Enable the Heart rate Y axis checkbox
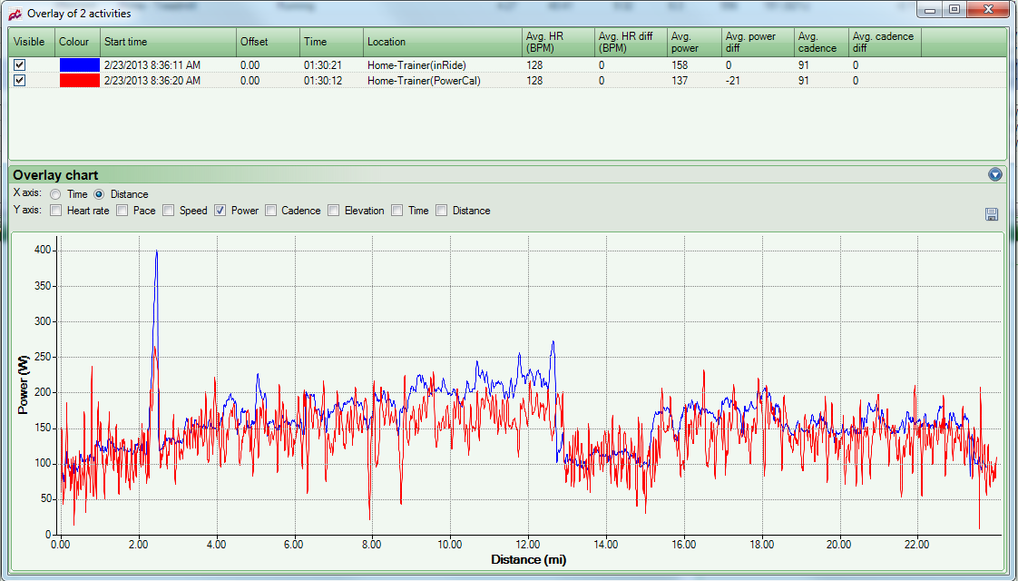The width and height of the screenshot is (1018, 581). [56, 211]
